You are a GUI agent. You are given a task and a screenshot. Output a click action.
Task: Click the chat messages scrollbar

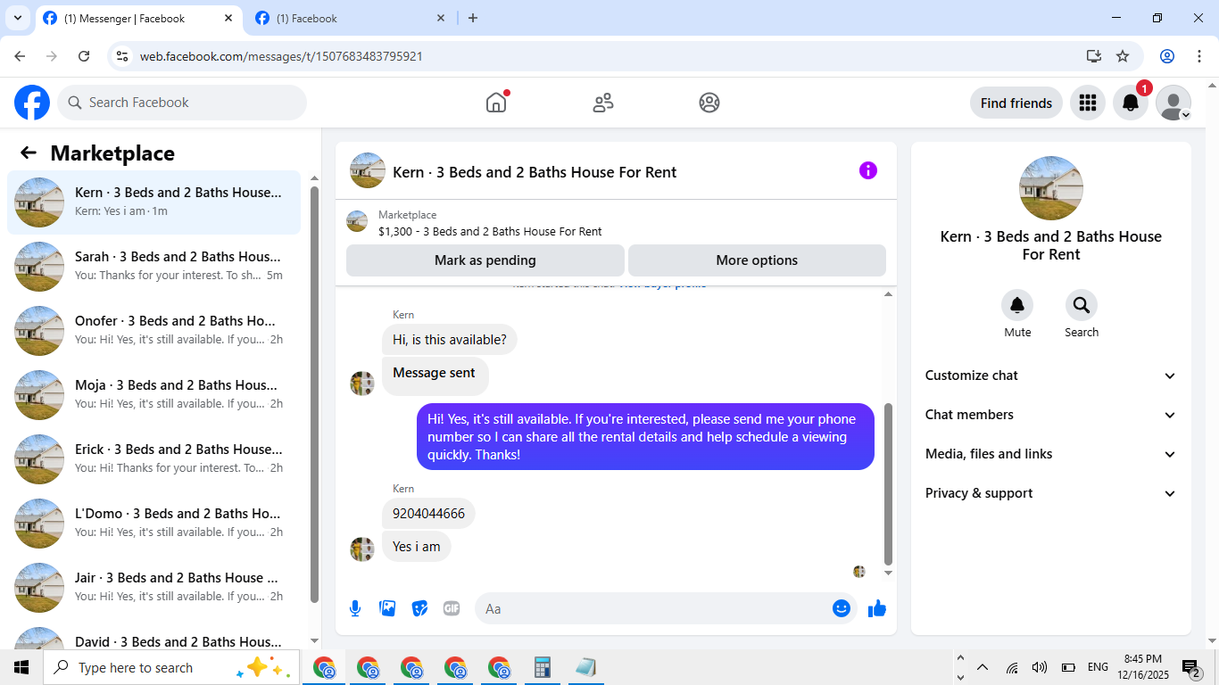[x=888, y=483]
